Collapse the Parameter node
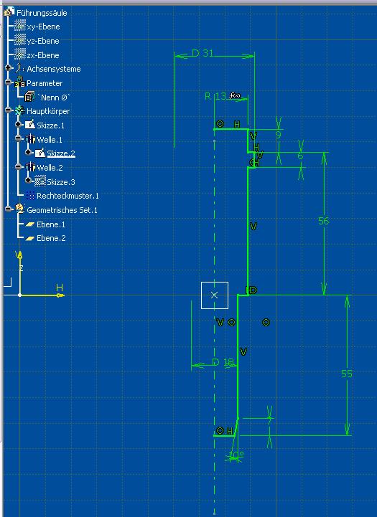The height and width of the screenshot is (517, 377). click(x=8, y=82)
